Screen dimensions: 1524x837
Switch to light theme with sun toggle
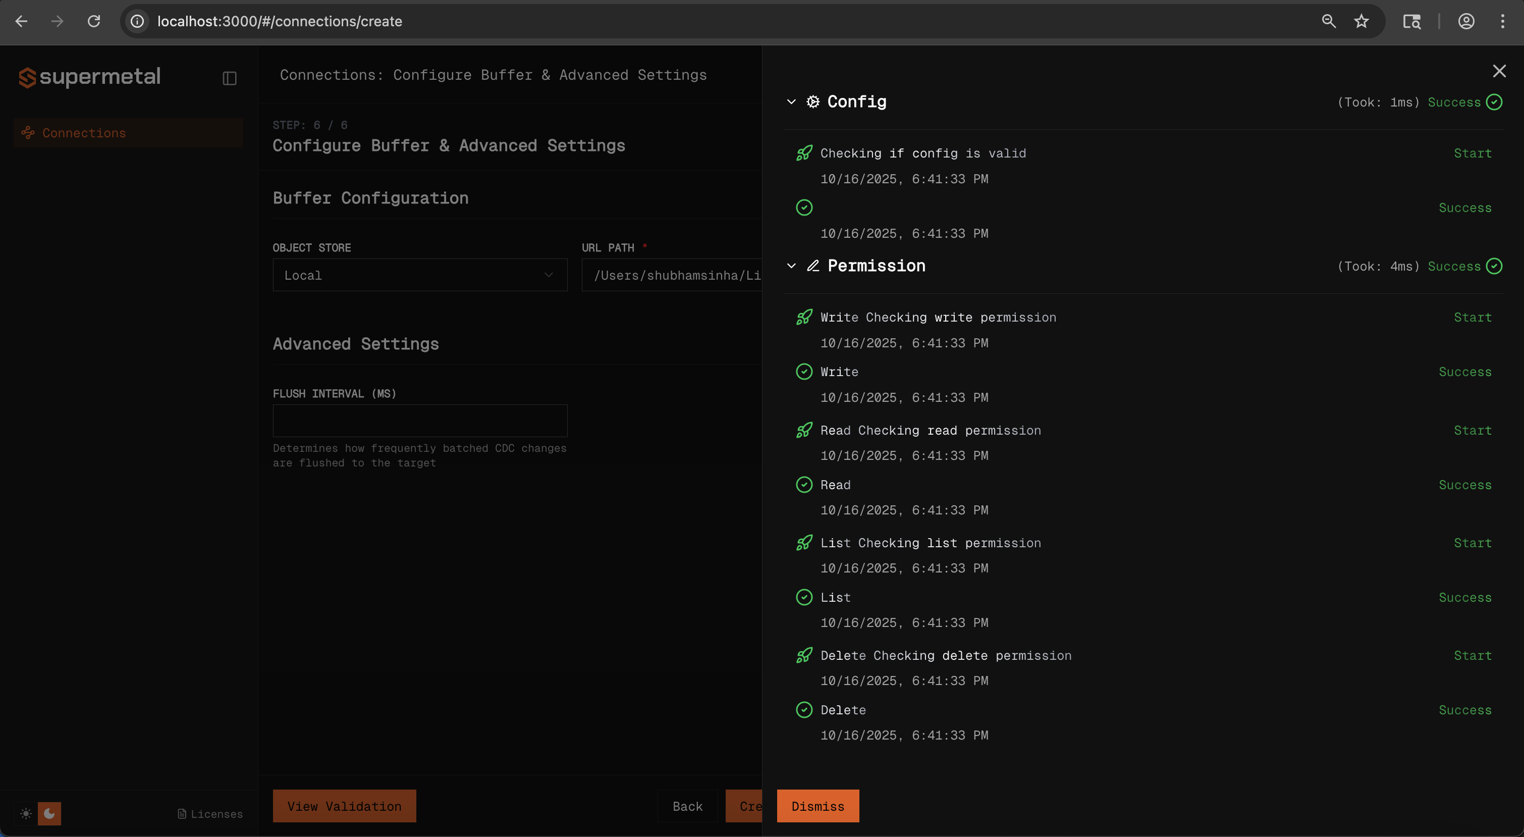coord(25,813)
